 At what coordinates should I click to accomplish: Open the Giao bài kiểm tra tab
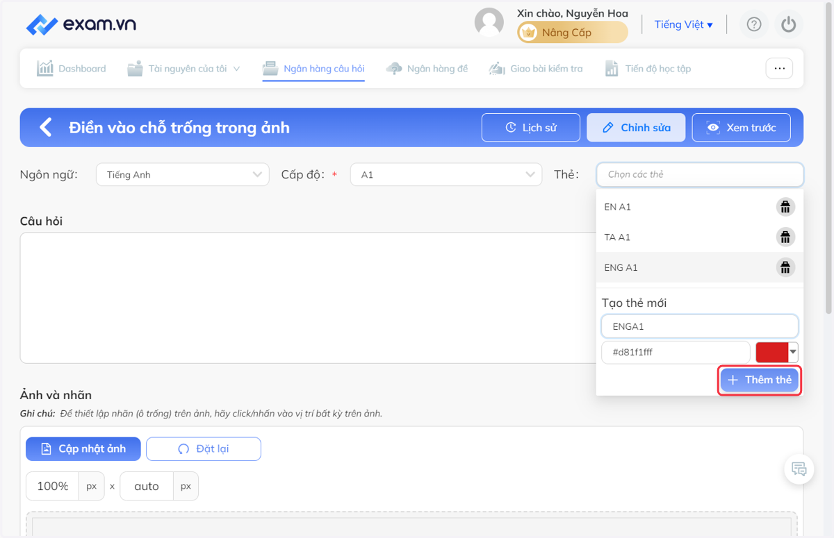click(536, 68)
